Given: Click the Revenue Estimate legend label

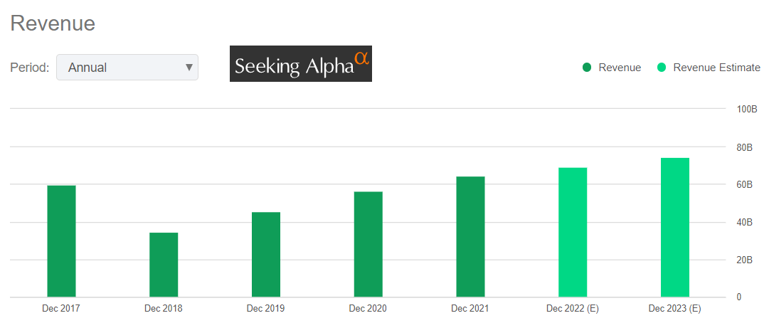Looking at the screenshot, I should (x=716, y=68).
